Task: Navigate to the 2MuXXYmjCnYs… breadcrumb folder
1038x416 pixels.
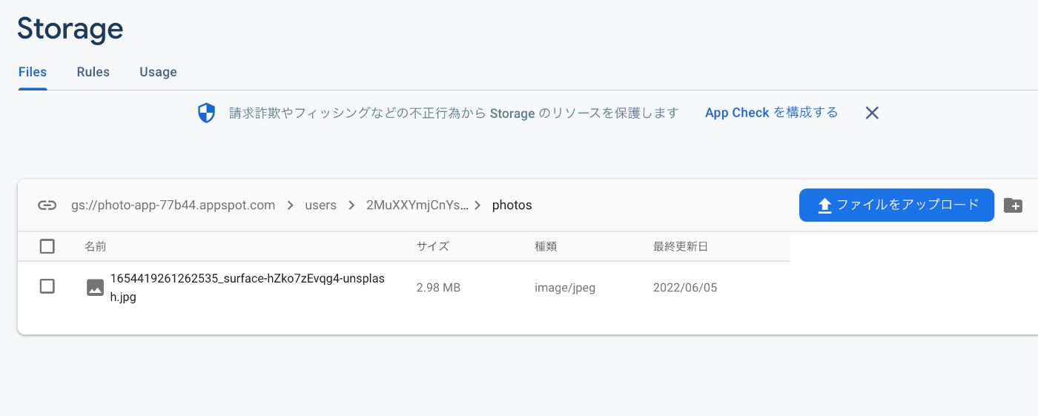Action: [x=417, y=205]
